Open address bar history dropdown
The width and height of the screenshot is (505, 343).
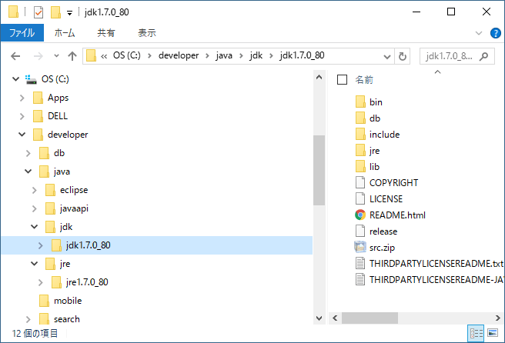tap(386, 56)
